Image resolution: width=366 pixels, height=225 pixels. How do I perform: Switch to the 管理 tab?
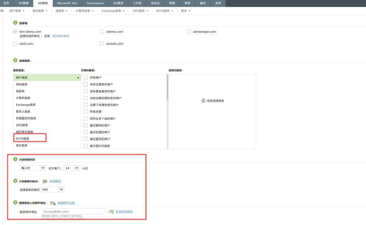172,3
